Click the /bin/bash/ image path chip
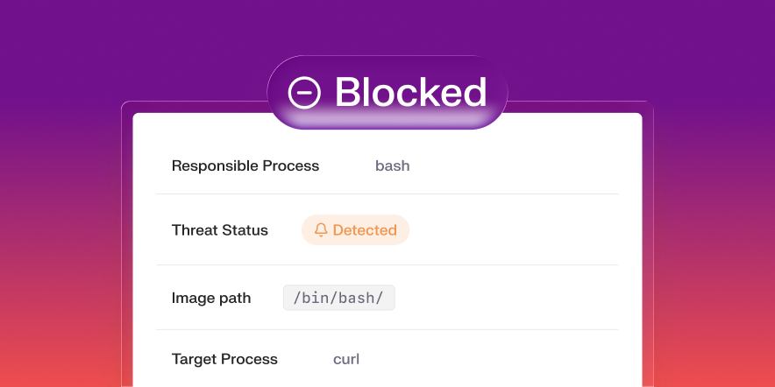This screenshot has height=387, width=775. click(x=338, y=298)
